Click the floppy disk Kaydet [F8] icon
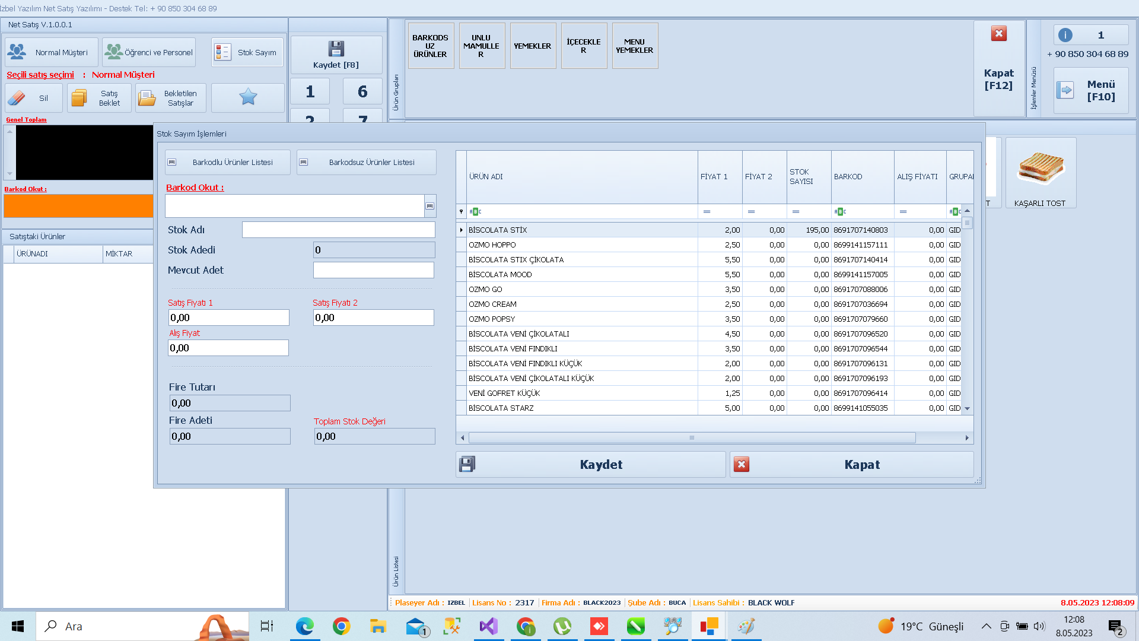This screenshot has height=641, width=1139. [x=336, y=49]
